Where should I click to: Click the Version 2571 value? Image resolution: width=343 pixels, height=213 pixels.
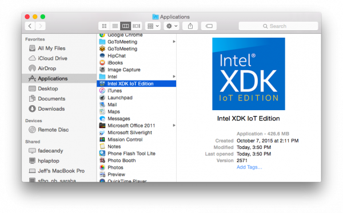coord(242,160)
